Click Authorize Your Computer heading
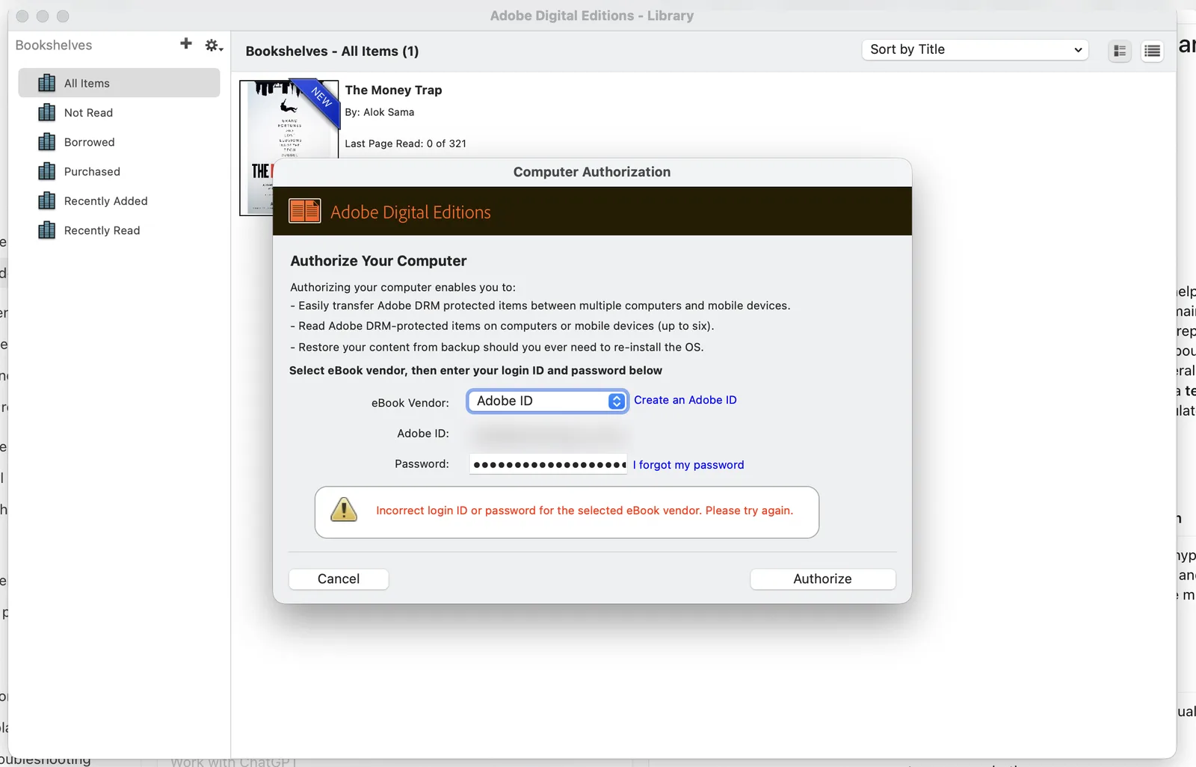Viewport: 1196px width, 767px height. click(378, 261)
